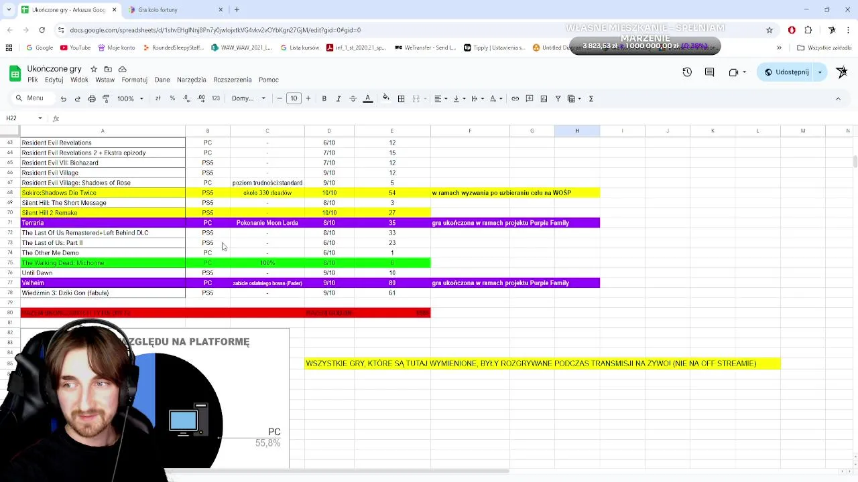Bookmark this page star icon
Image resolution: width=858 pixels, height=482 pixels.
pyautogui.click(x=770, y=30)
